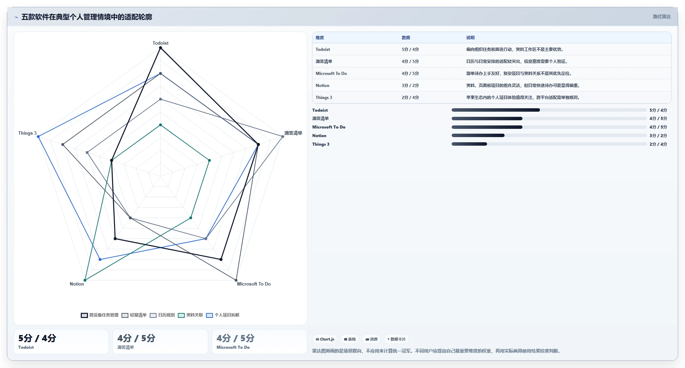Click the Things 3 progress bar
The image size is (685, 368).
tap(549, 144)
